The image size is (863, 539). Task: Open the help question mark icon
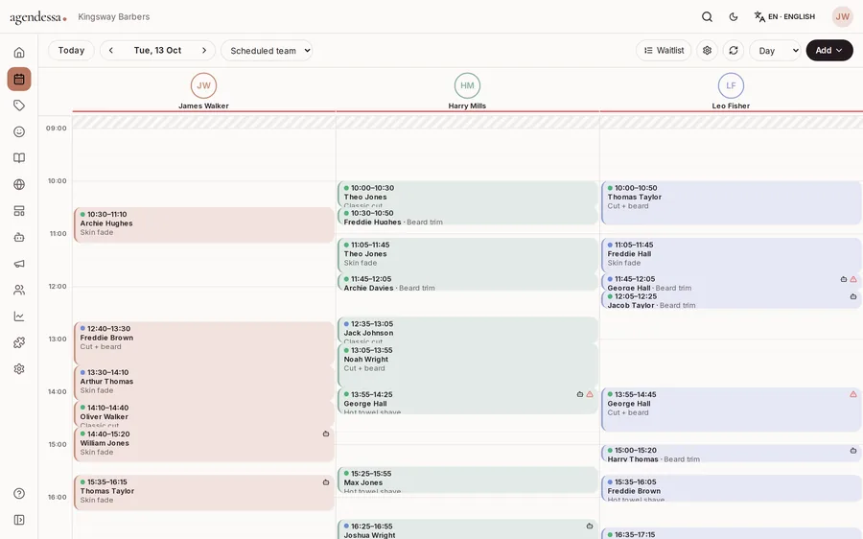coord(19,493)
